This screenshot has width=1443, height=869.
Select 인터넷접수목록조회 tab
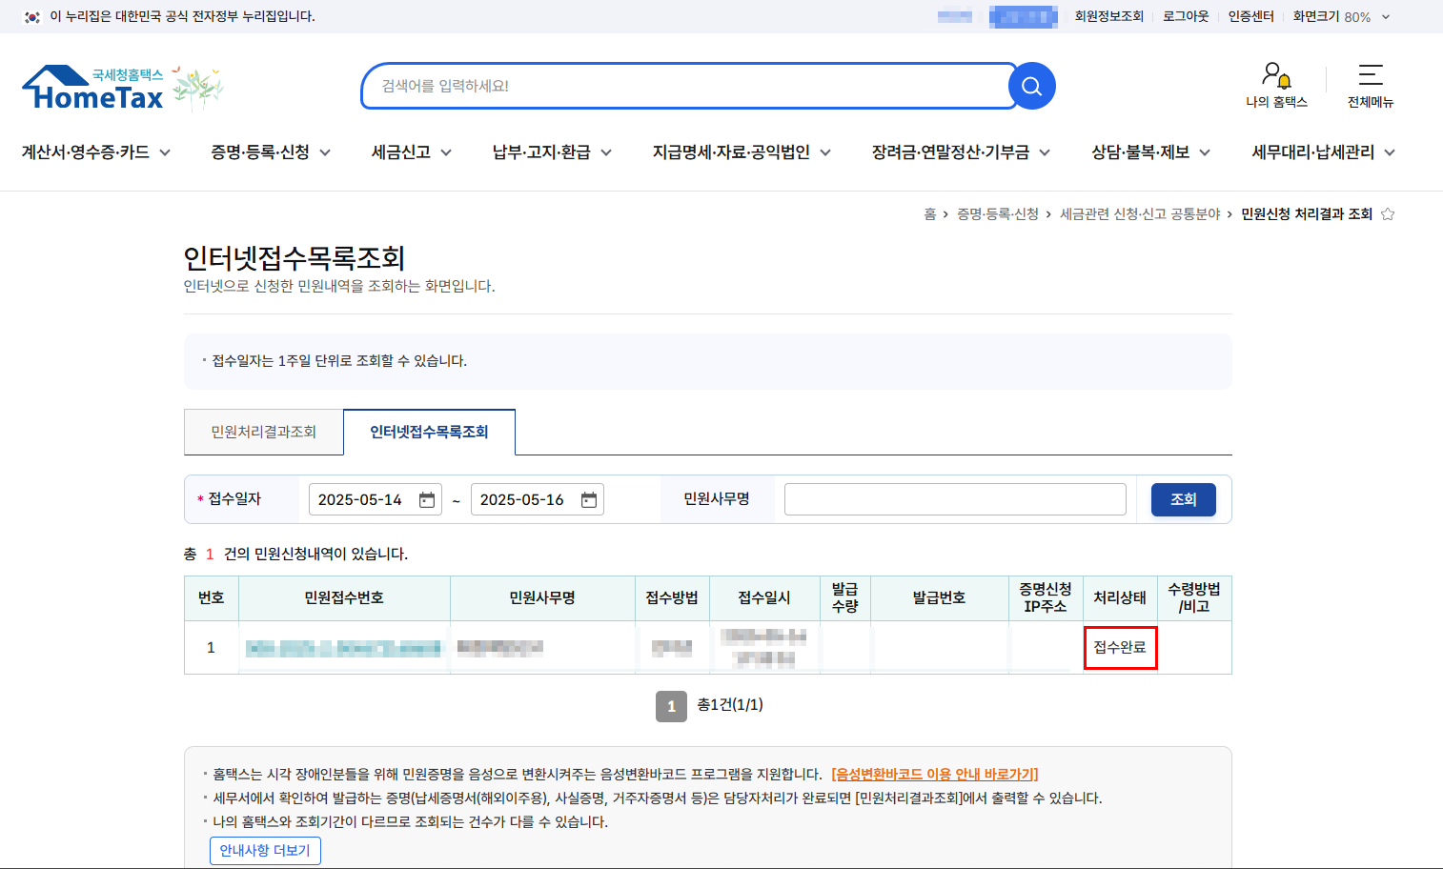point(429,433)
